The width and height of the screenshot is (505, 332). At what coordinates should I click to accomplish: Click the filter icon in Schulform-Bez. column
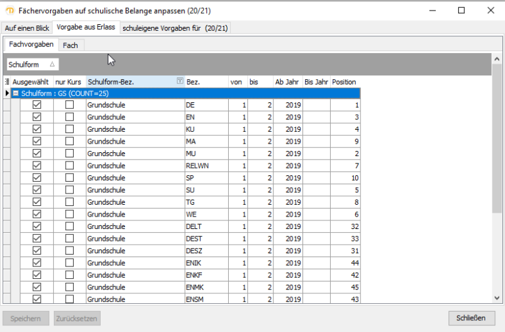180,81
